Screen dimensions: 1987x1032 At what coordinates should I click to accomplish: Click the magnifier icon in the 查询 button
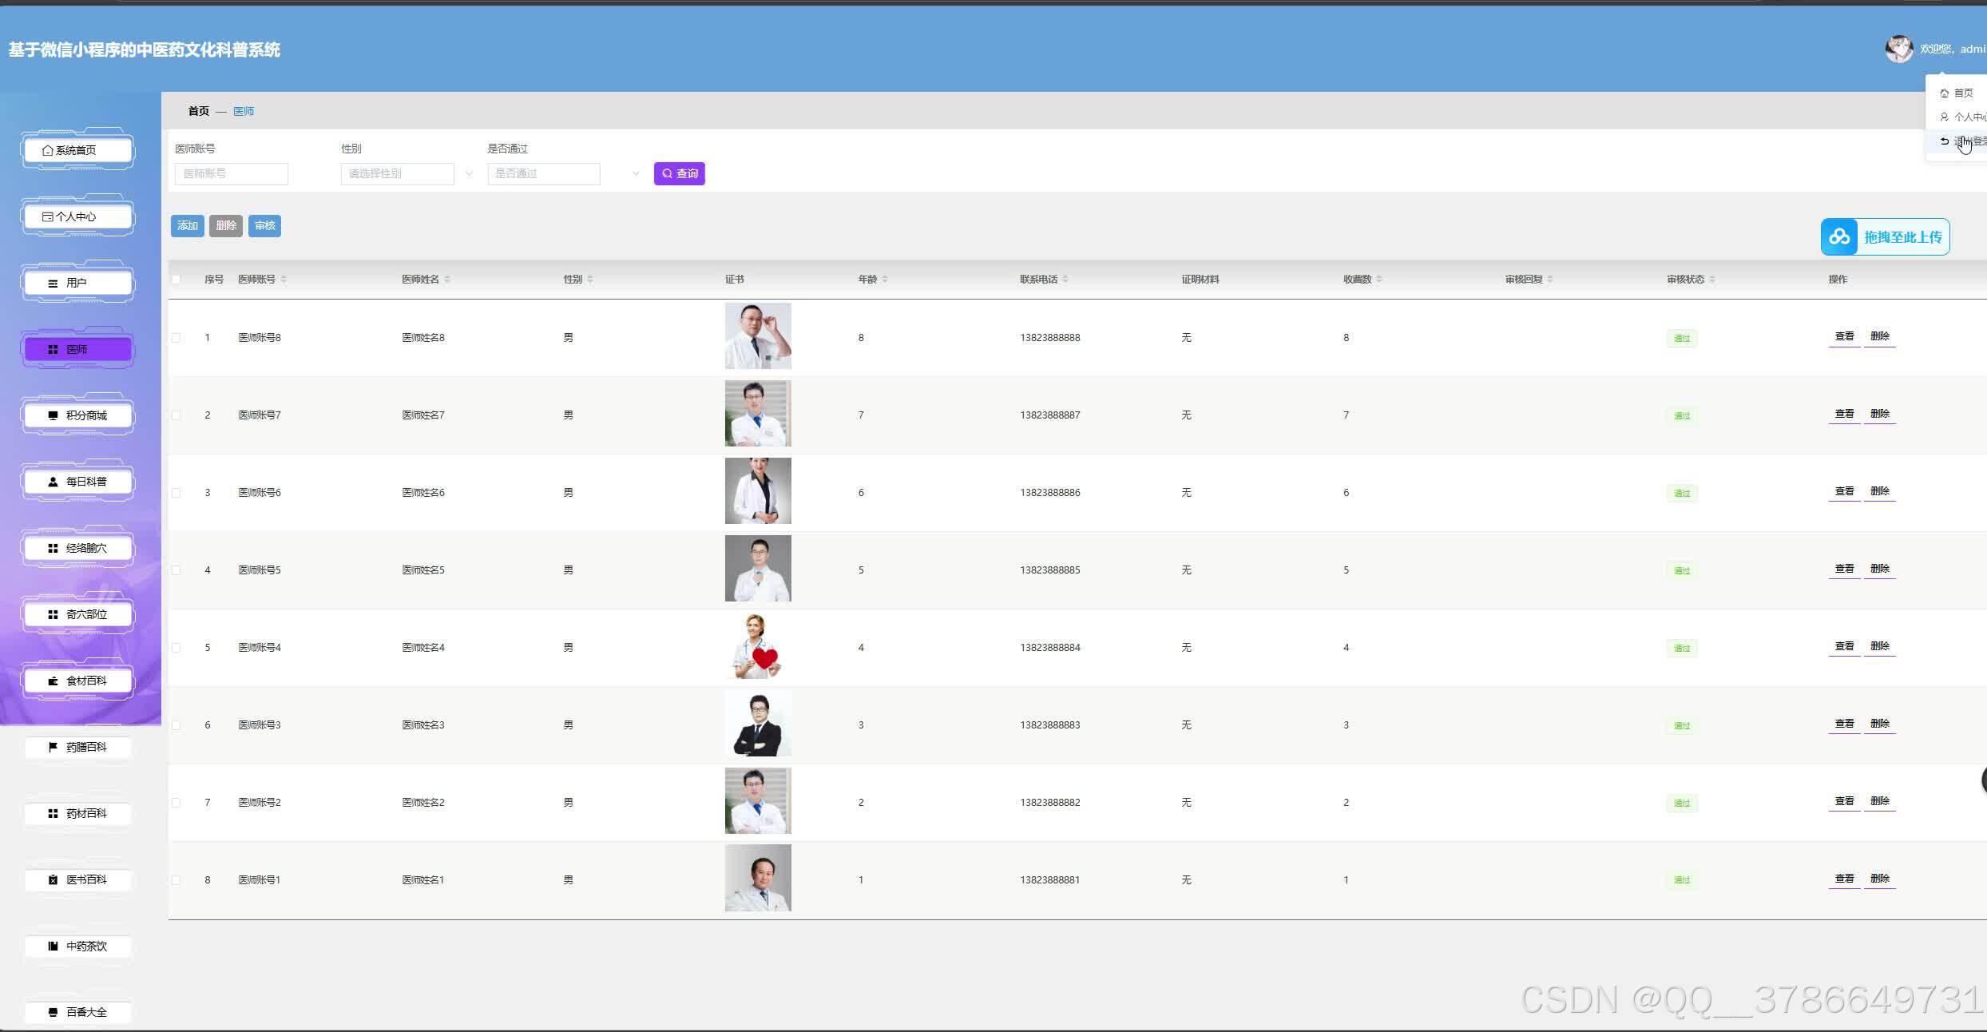click(667, 173)
